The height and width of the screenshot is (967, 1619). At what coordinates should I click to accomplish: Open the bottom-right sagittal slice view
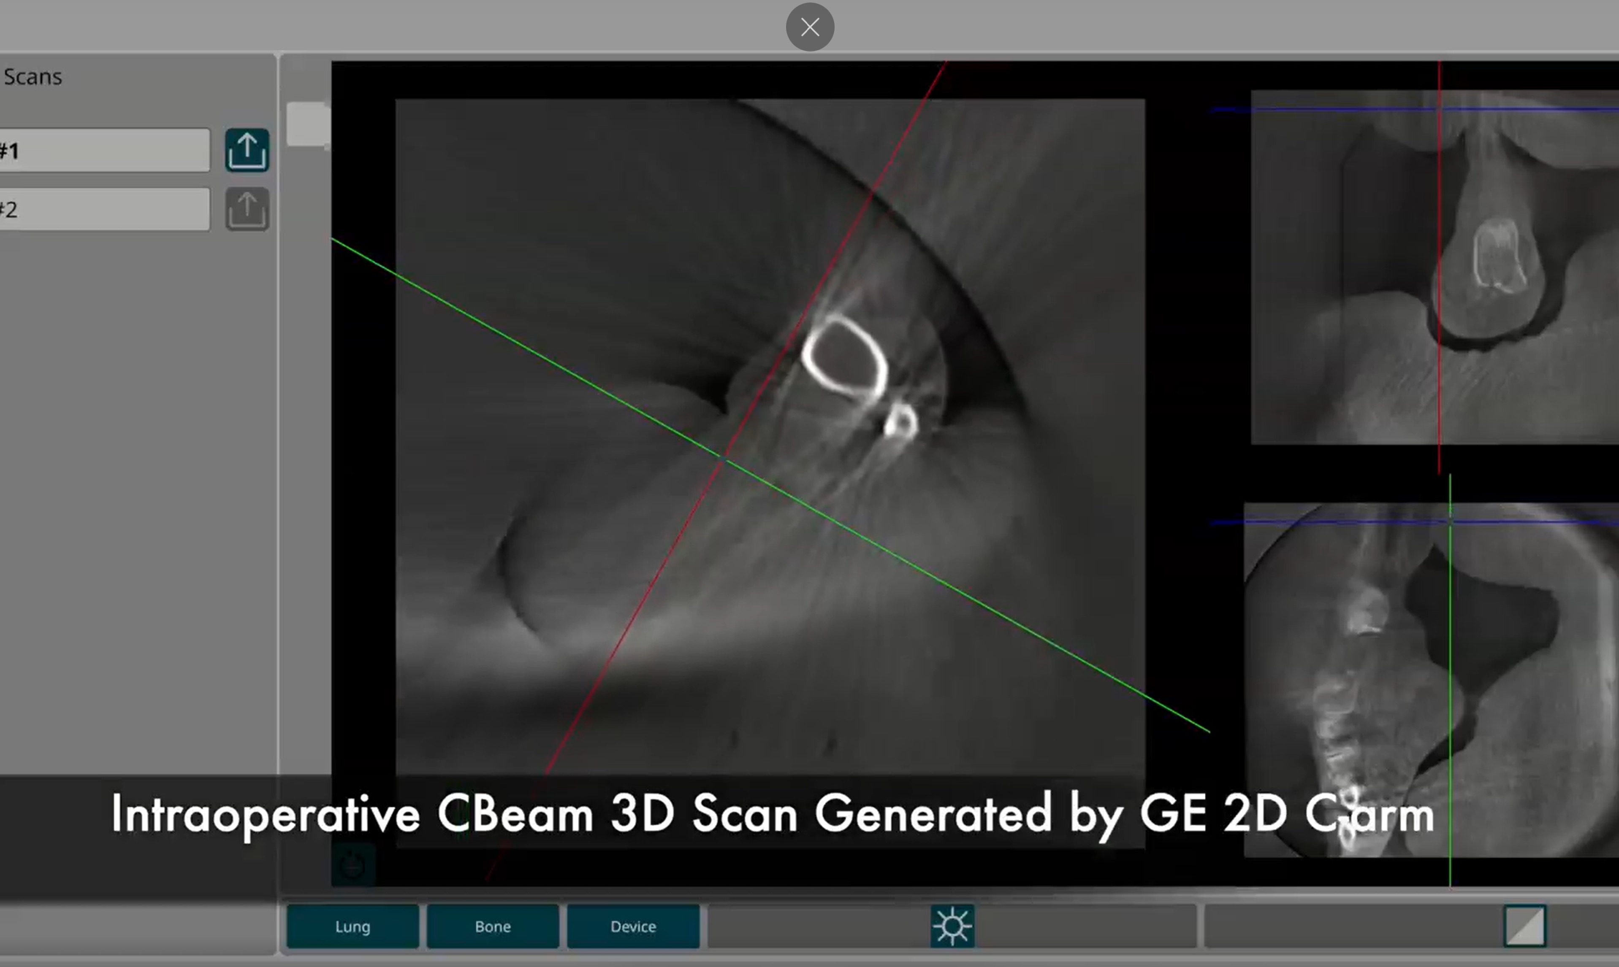coord(1431,680)
